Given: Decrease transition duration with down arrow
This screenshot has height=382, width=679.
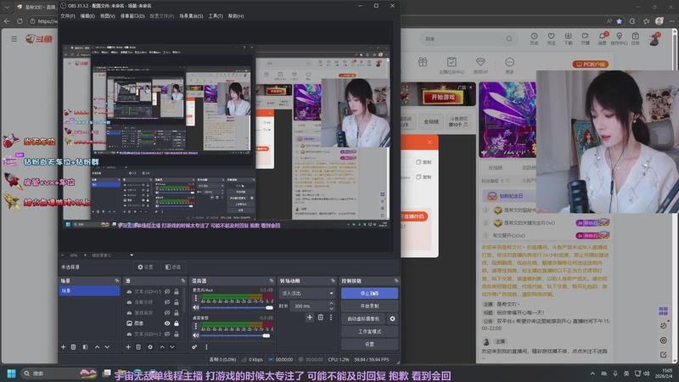Looking at the screenshot, I should [x=331, y=308].
